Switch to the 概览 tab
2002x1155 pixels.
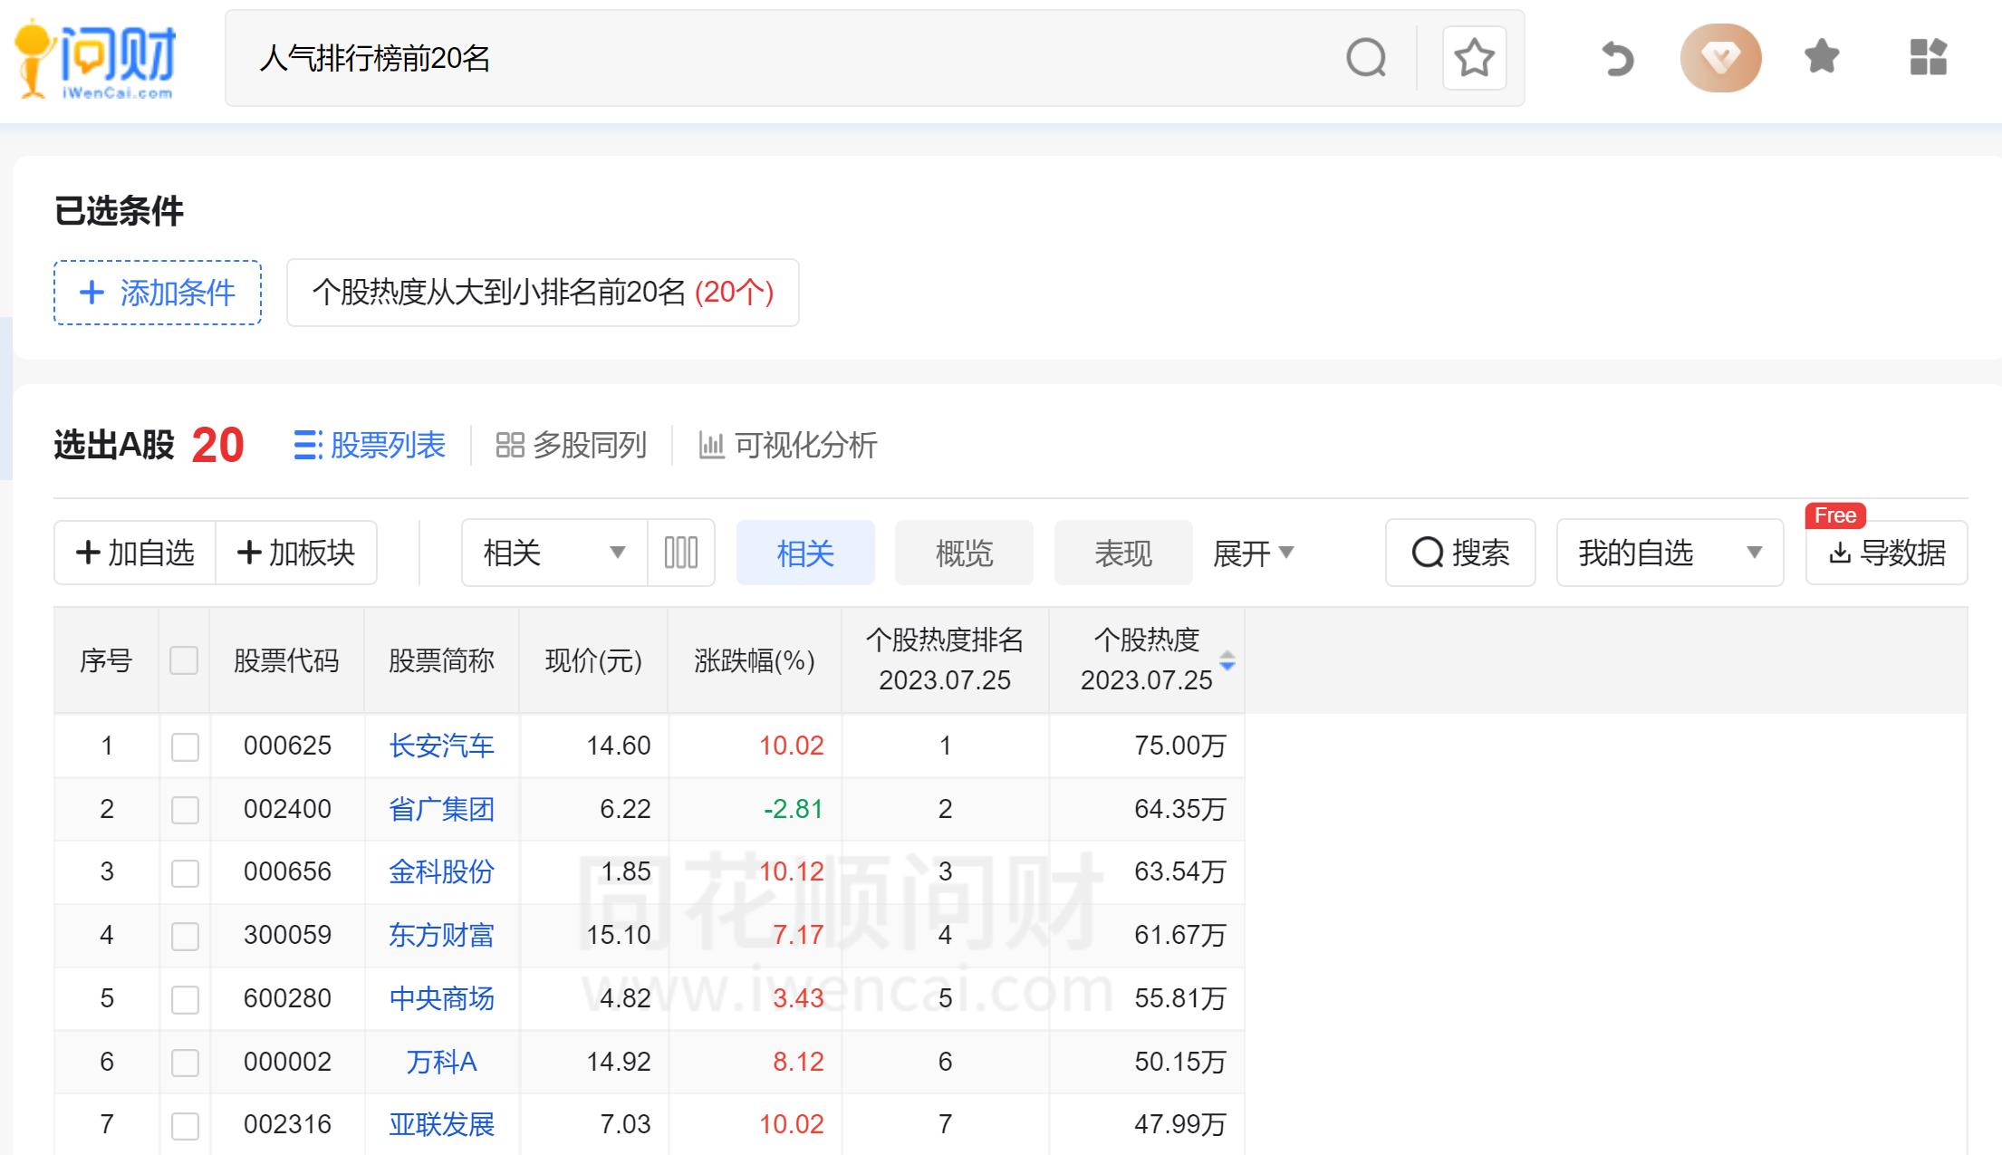[x=964, y=553]
